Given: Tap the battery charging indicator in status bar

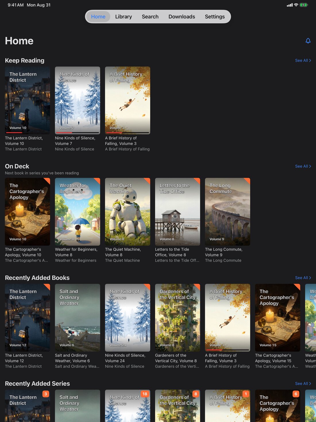Looking at the screenshot, I should pyautogui.click(x=304, y=5).
